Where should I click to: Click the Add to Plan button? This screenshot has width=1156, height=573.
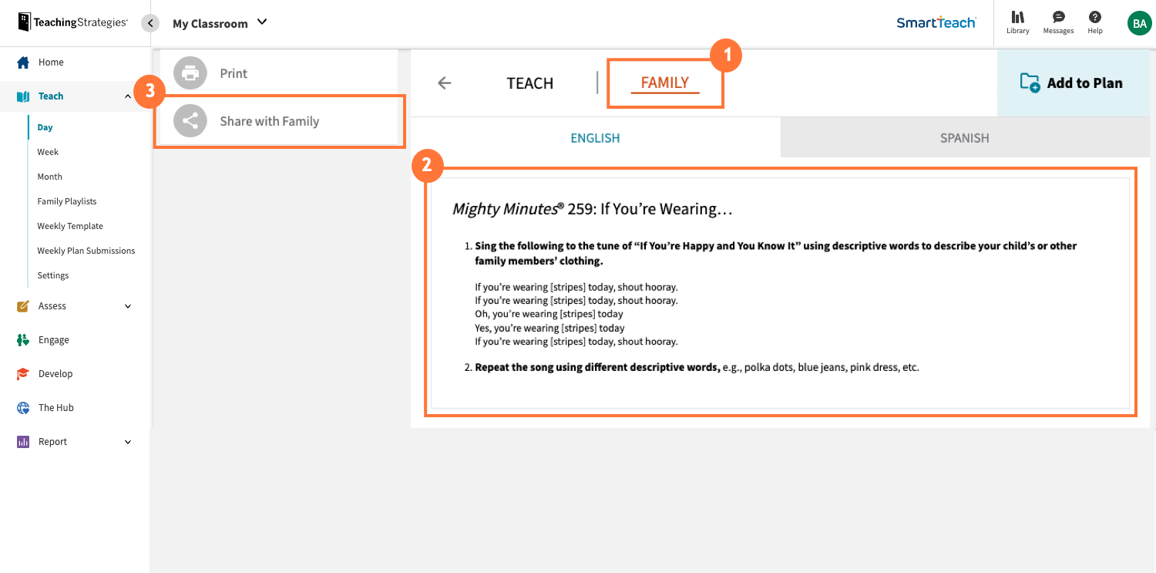click(1073, 83)
